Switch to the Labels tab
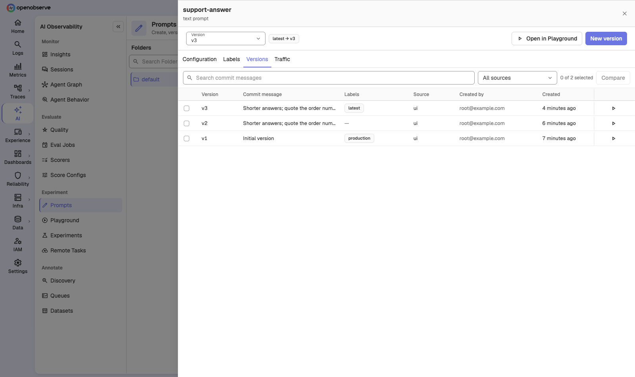The width and height of the screenshot is (635, 377). coord(231,59)
